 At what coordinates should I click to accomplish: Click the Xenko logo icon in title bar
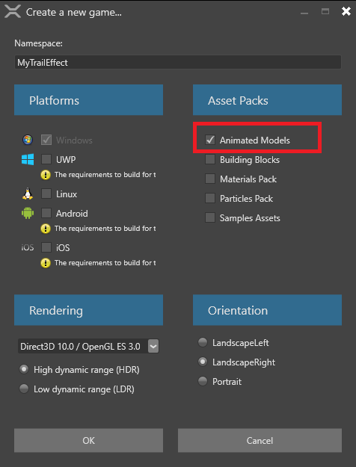(13, 12)
